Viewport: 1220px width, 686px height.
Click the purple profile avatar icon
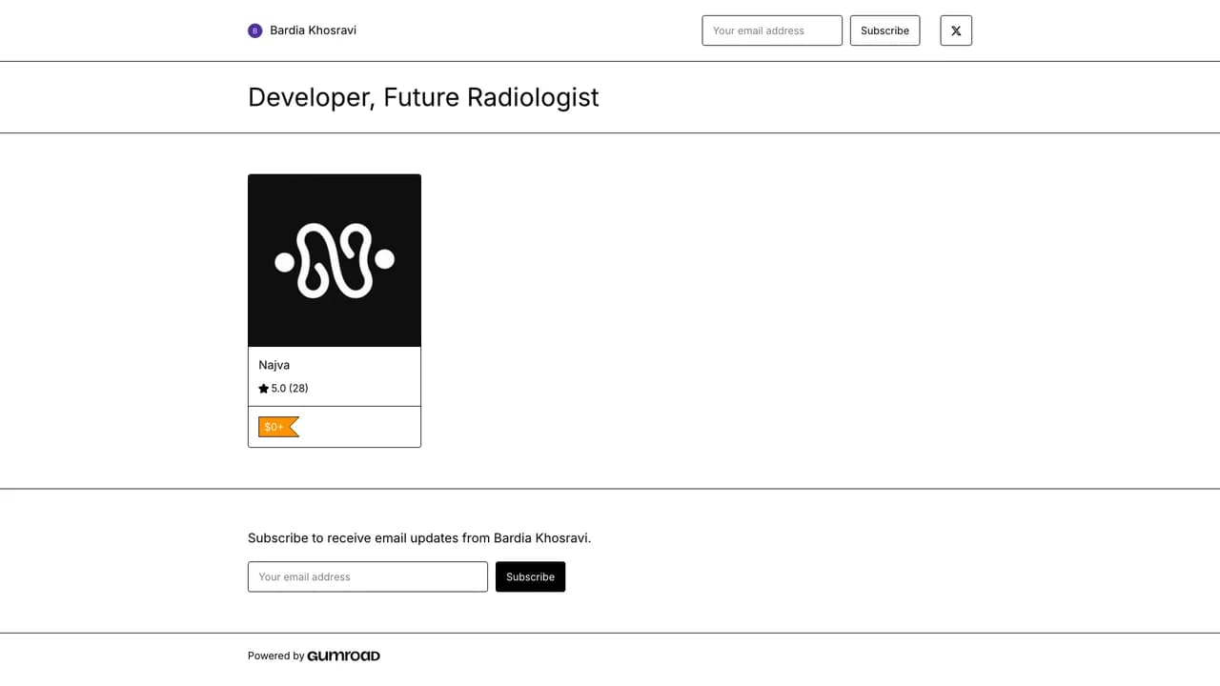(x=254, y=30)
